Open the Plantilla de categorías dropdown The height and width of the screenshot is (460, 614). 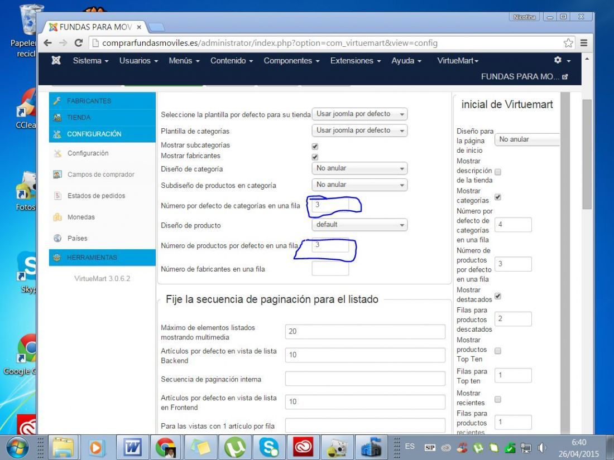point(359,130)
